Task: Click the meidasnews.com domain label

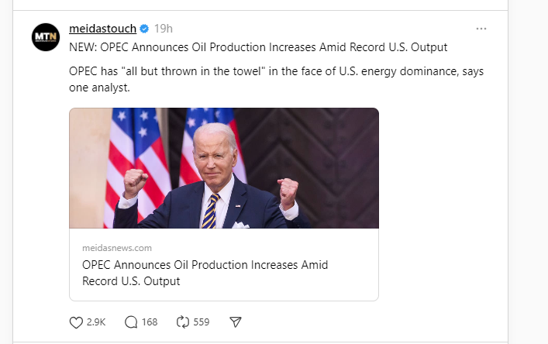Action: 117,248
